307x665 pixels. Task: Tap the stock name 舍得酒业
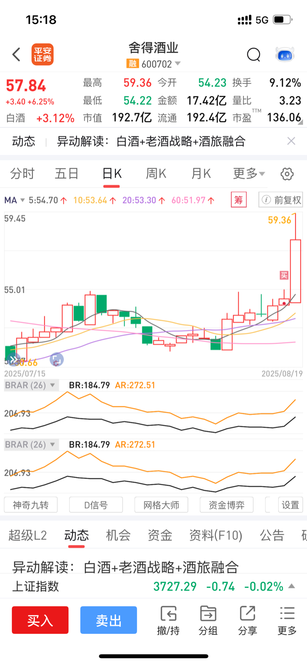click(x=153, y=48)
